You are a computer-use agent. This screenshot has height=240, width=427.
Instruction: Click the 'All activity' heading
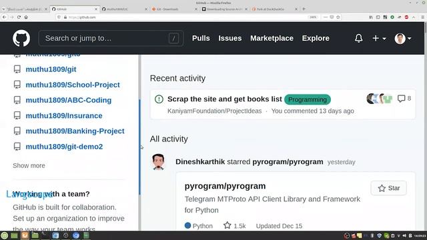169,139
